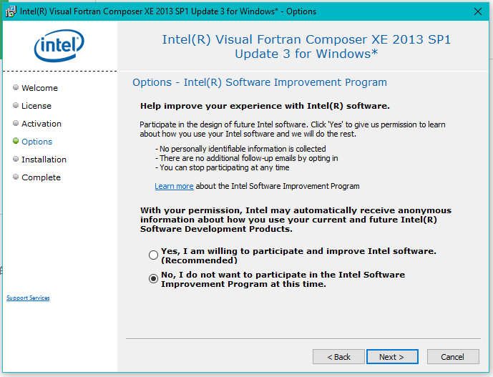Click the Intel logo

point(59,48)
